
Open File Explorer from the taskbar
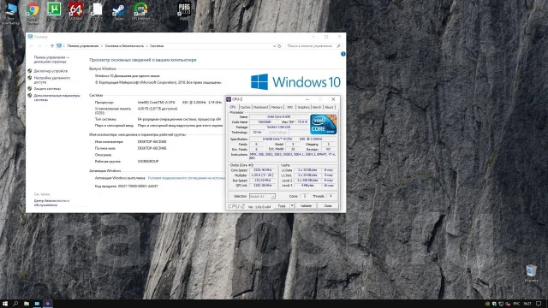[27, 304]
